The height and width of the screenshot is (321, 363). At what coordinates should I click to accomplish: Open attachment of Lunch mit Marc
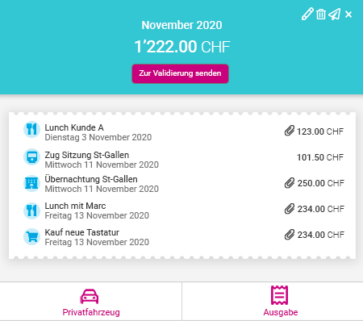290,209
